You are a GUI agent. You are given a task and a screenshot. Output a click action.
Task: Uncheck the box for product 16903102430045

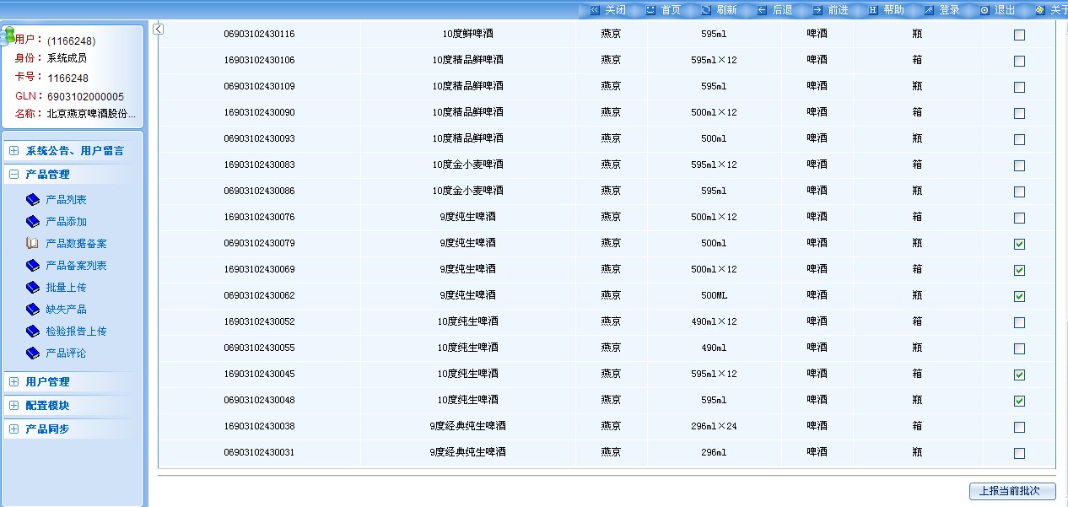[1019, 375]
